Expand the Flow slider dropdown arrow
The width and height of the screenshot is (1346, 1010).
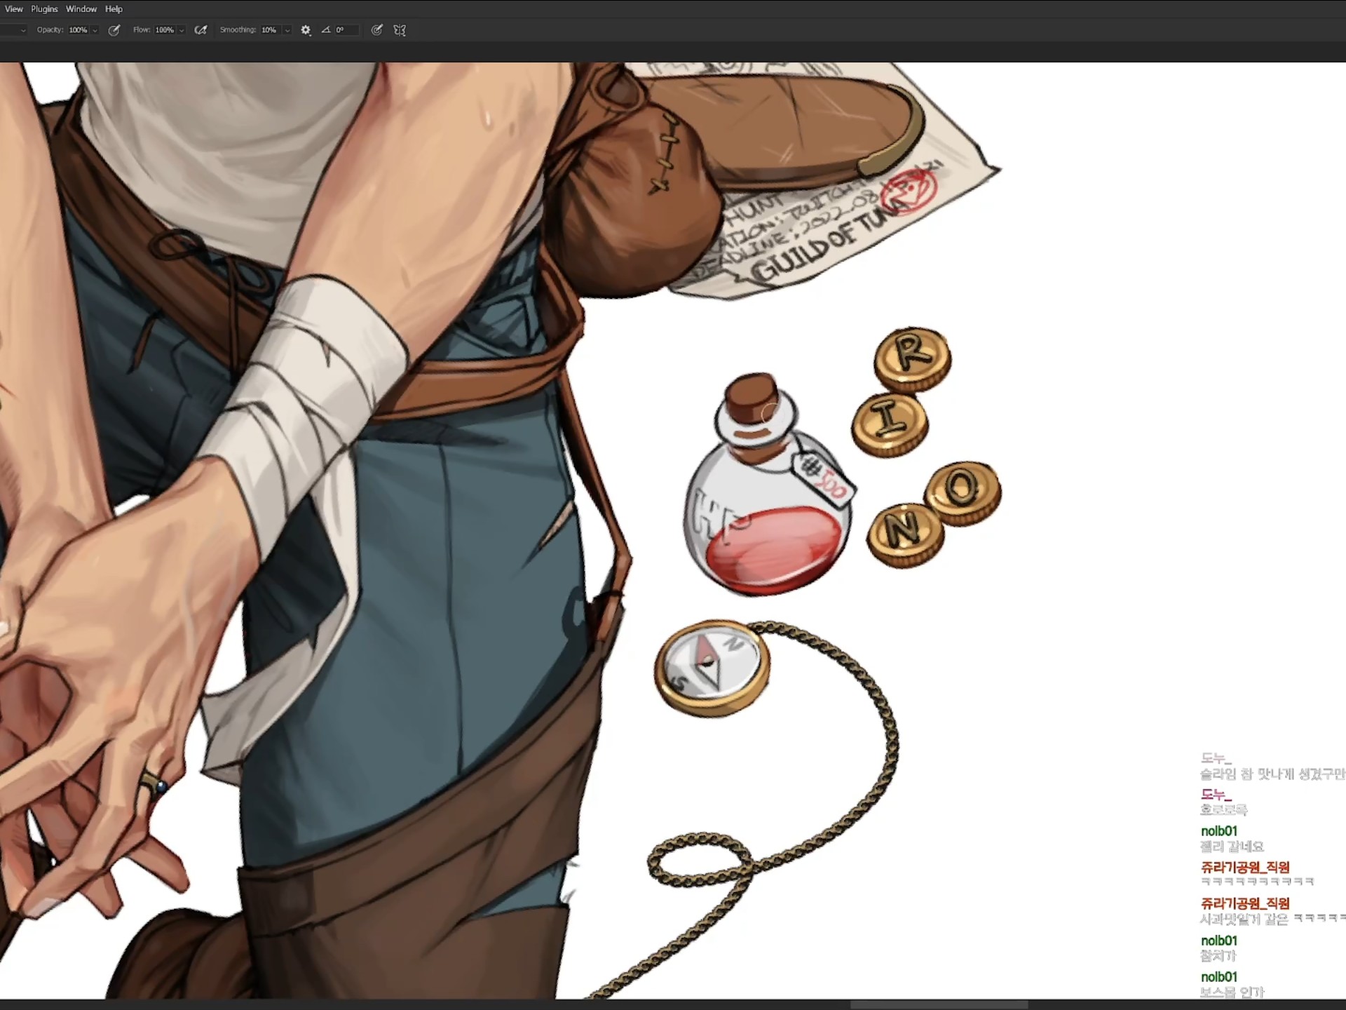182,30
